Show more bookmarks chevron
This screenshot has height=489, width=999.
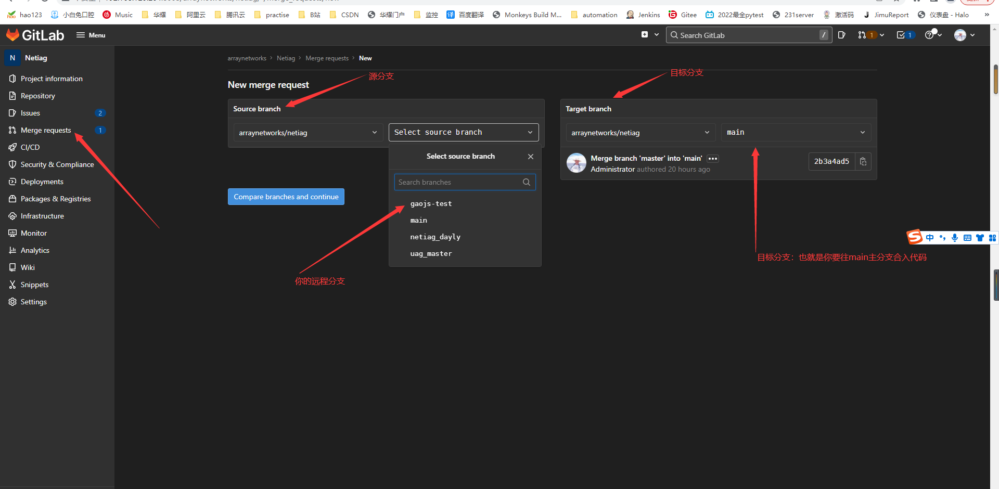click(987, 15)
